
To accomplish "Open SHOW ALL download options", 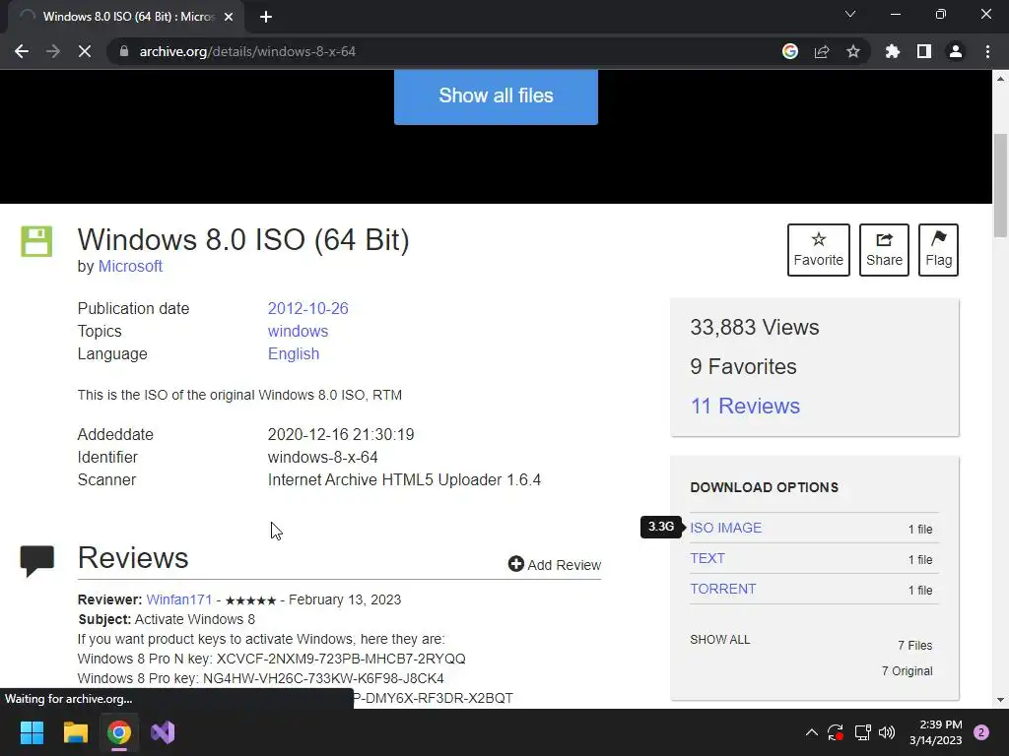I will click(x=719, y=640).
